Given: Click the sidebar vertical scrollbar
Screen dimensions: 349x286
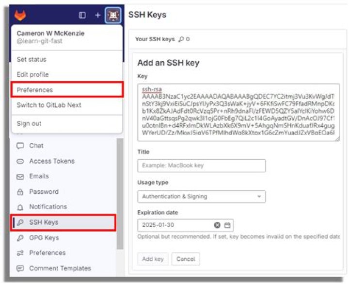Looking at the screenshot, I should (x=120, y=193).
